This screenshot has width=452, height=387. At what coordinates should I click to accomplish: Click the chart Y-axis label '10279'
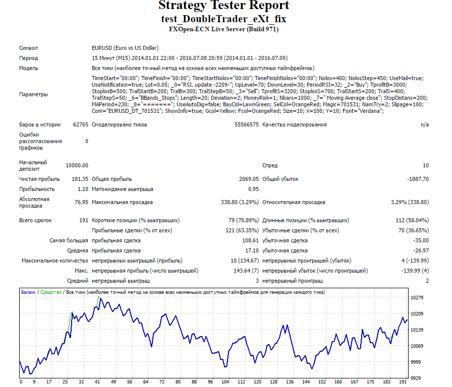click(x=417, y=298)
